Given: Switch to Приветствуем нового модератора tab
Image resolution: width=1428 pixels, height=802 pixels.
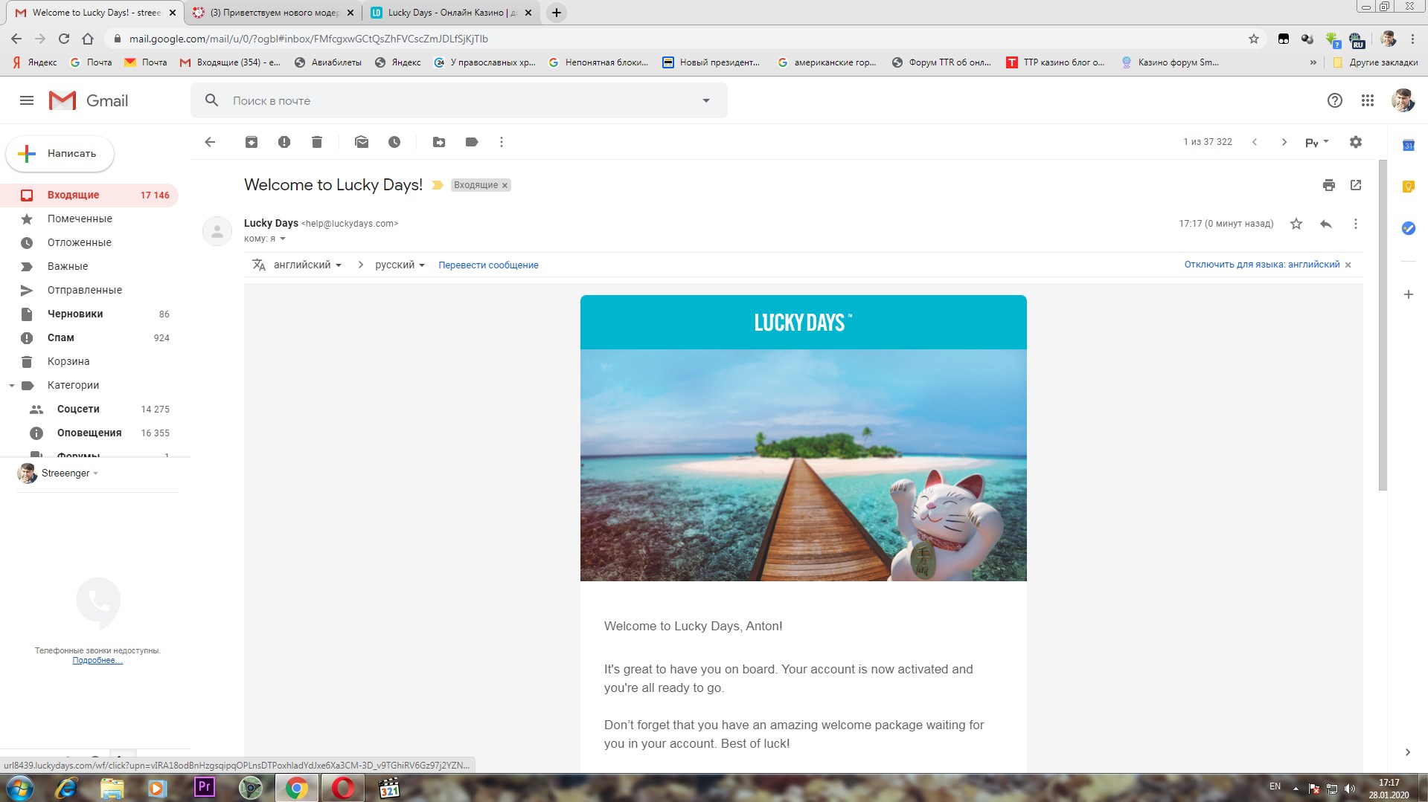Looking at the screenshot, I should click(273, 13).
